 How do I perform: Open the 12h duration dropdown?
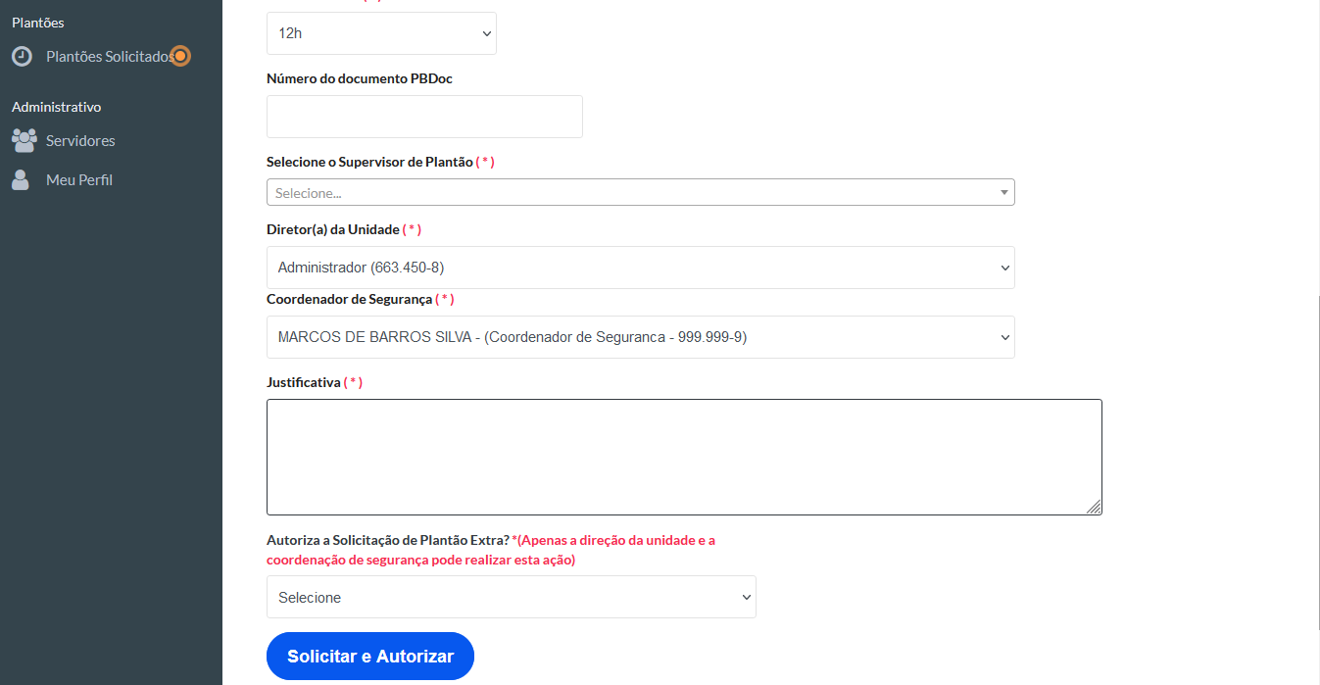point(381,32)
